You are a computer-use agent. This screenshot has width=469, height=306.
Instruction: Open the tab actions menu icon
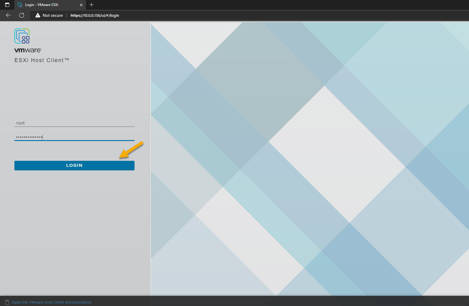pyautogui.click(x=7, y=5)
